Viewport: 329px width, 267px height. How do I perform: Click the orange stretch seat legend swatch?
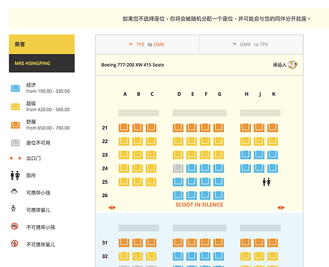(x=15, y=125)
